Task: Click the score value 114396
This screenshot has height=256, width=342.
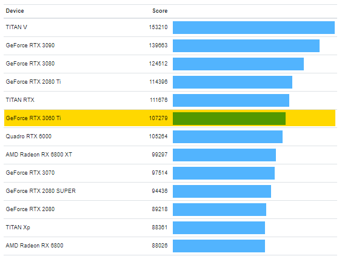Action: click(158, 82)
